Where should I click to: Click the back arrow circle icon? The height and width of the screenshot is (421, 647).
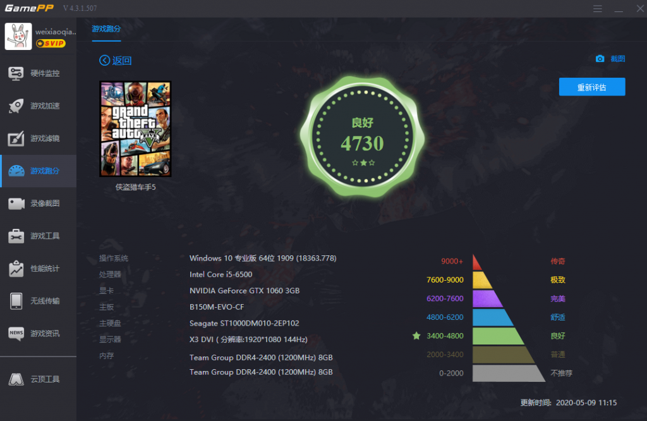(x=104, y=61)
